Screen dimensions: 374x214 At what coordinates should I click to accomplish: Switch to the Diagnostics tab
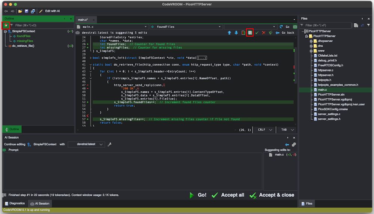[x=15, y=204]
